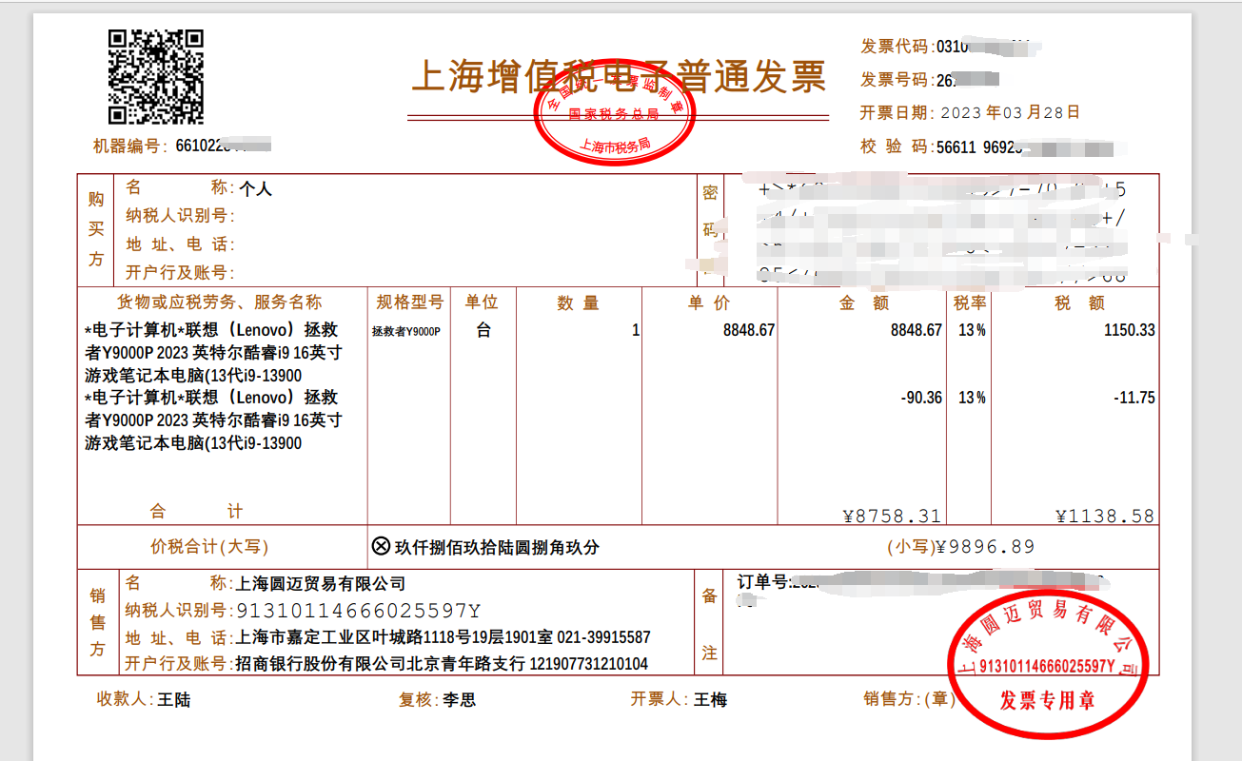Click seller name 上海圆迈贸易有限公司
The image size is (1242, 761).
(321, 583)
